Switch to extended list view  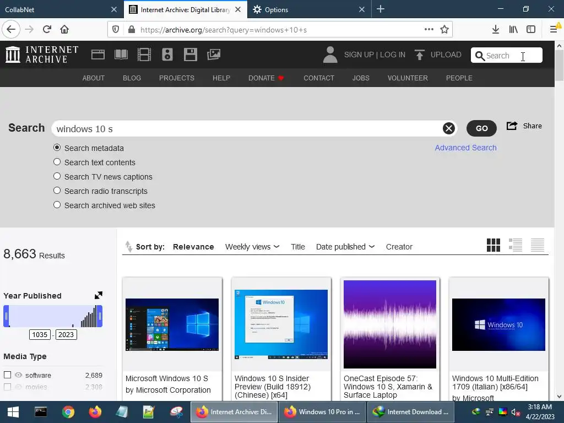(516, 245)
